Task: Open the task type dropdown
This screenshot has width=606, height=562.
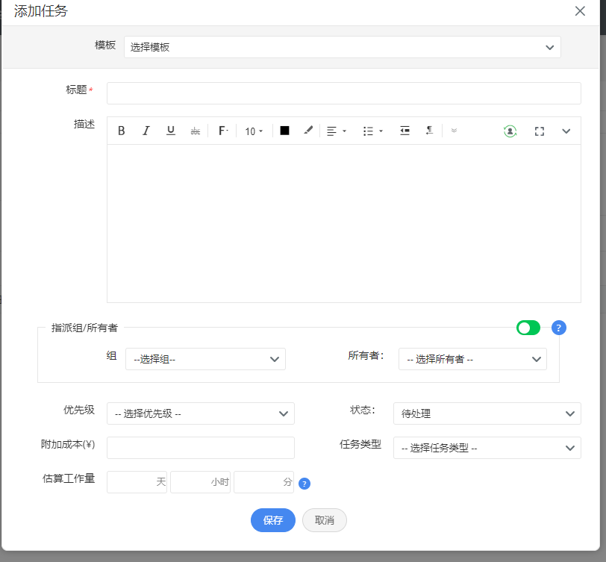Action: click(x=487, y=448)
